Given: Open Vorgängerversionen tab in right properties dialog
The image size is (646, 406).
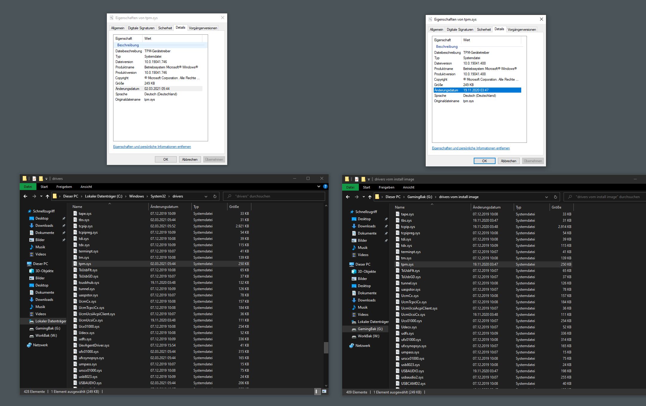Looking at the screenshot, I should [522, 30].
